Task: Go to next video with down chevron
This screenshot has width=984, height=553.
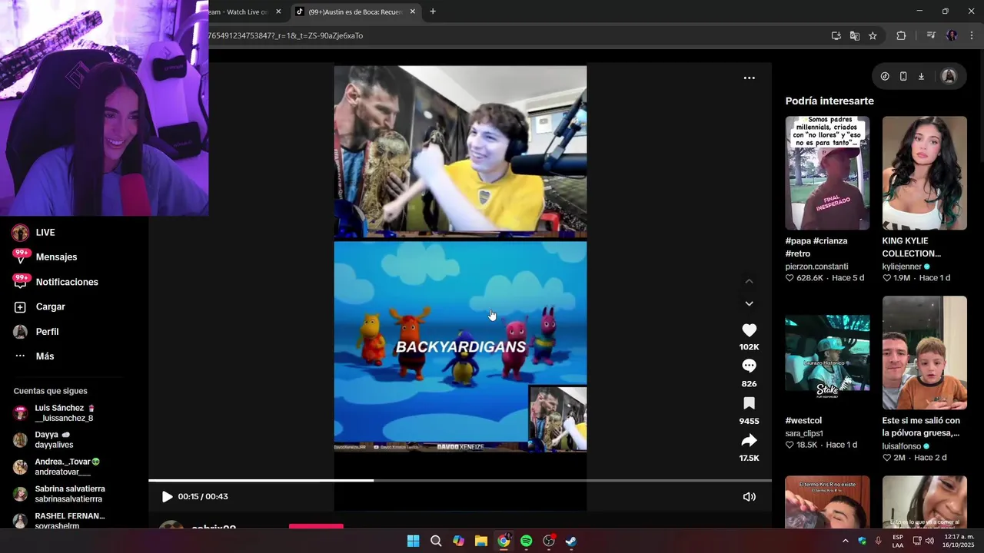Action: 749,303
